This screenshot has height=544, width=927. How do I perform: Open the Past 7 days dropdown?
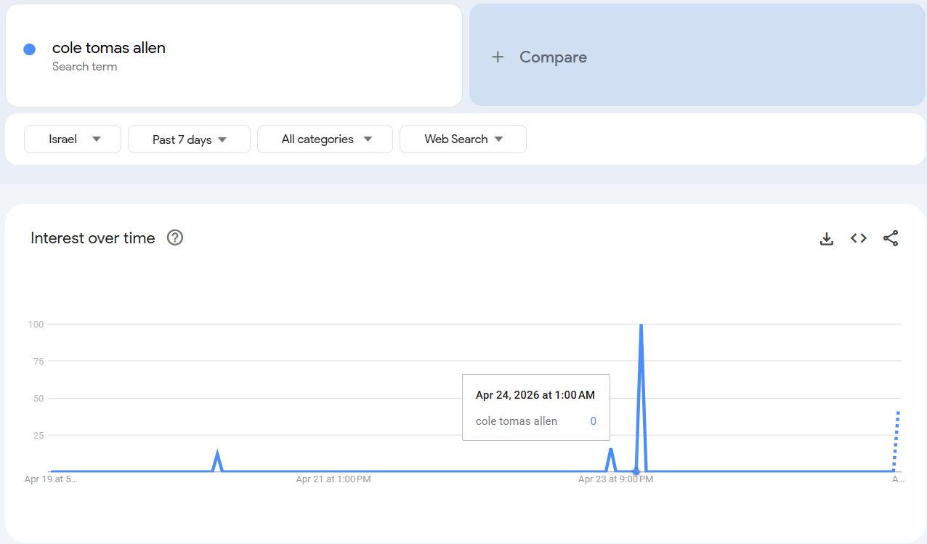189,139
